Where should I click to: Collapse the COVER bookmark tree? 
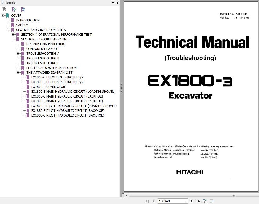tap(3, 16)
